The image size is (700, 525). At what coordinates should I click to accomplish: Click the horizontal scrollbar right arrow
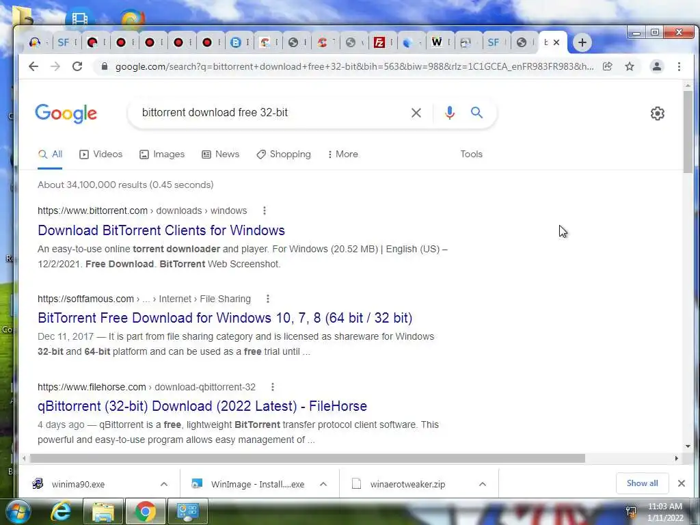(676, 459)
